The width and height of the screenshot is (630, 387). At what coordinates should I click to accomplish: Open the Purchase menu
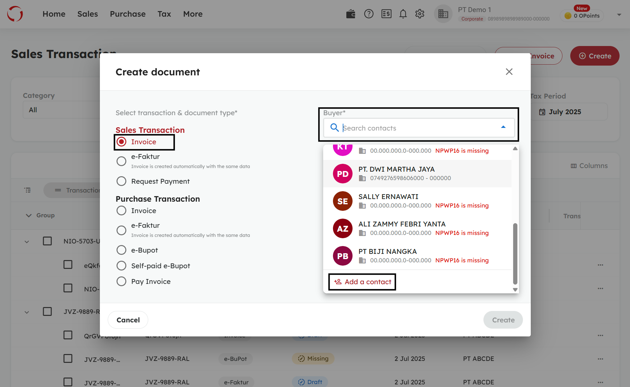[128, 14]
